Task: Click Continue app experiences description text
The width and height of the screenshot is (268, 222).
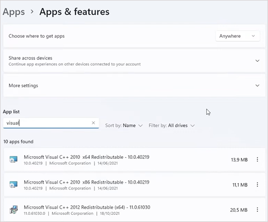Action: coord(75,64)
